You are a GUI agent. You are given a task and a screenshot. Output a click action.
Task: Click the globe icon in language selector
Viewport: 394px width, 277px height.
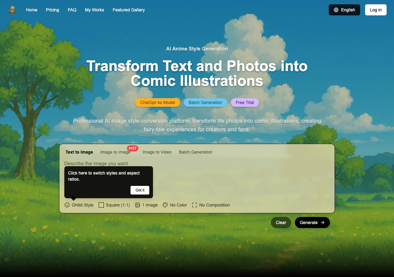(x=336, y=10)
